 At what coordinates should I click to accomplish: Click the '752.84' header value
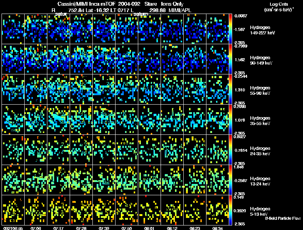(77, 11)
